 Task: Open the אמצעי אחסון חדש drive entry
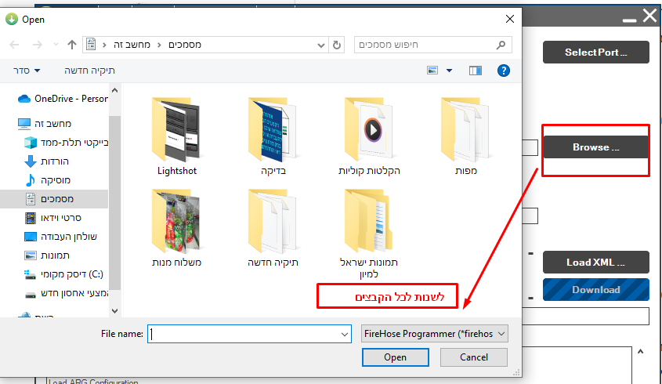point(66,293)
